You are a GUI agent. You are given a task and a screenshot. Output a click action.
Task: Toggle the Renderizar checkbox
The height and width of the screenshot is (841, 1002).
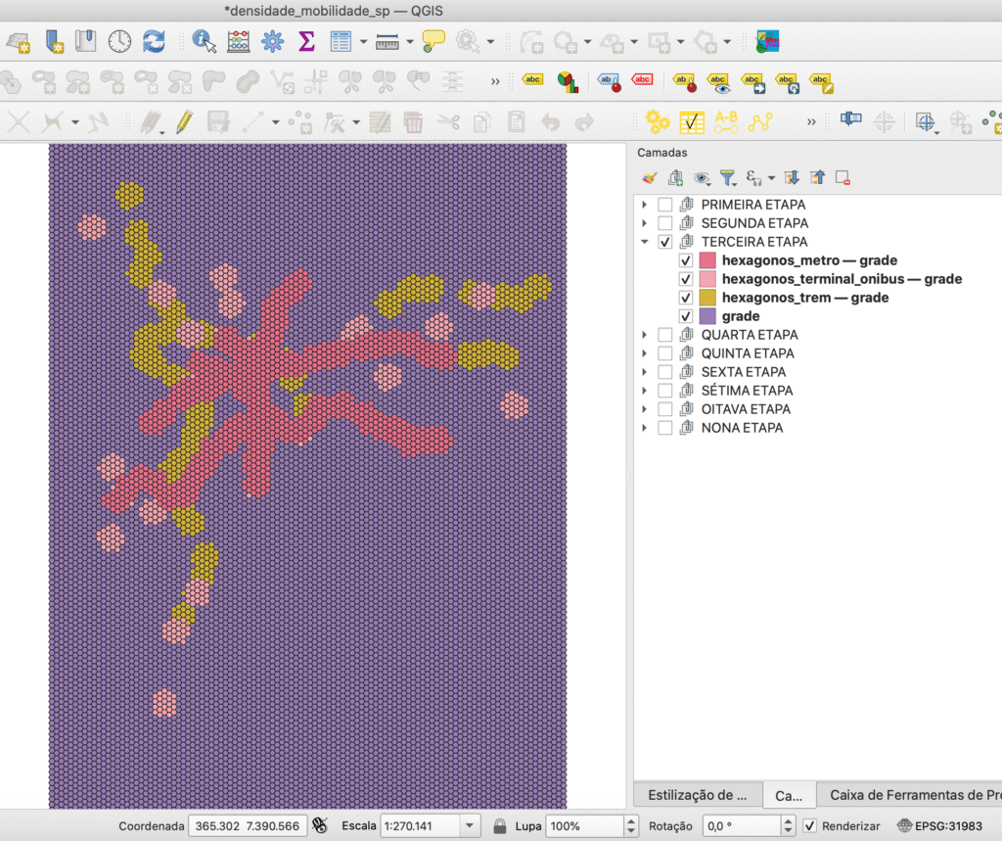point(809,825)
